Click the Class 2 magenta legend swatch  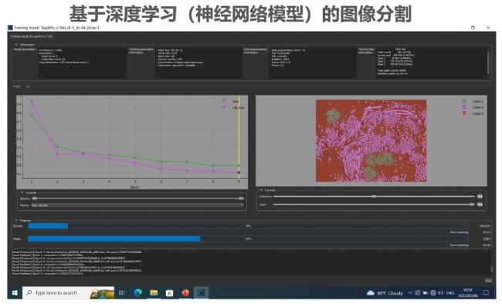click(x=464, y=107)
